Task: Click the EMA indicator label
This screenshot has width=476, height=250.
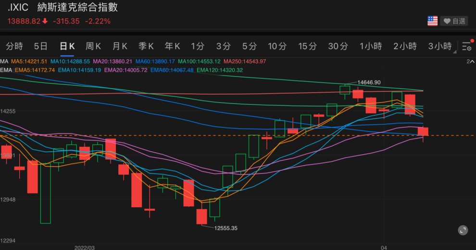Action: pos(6,70)
